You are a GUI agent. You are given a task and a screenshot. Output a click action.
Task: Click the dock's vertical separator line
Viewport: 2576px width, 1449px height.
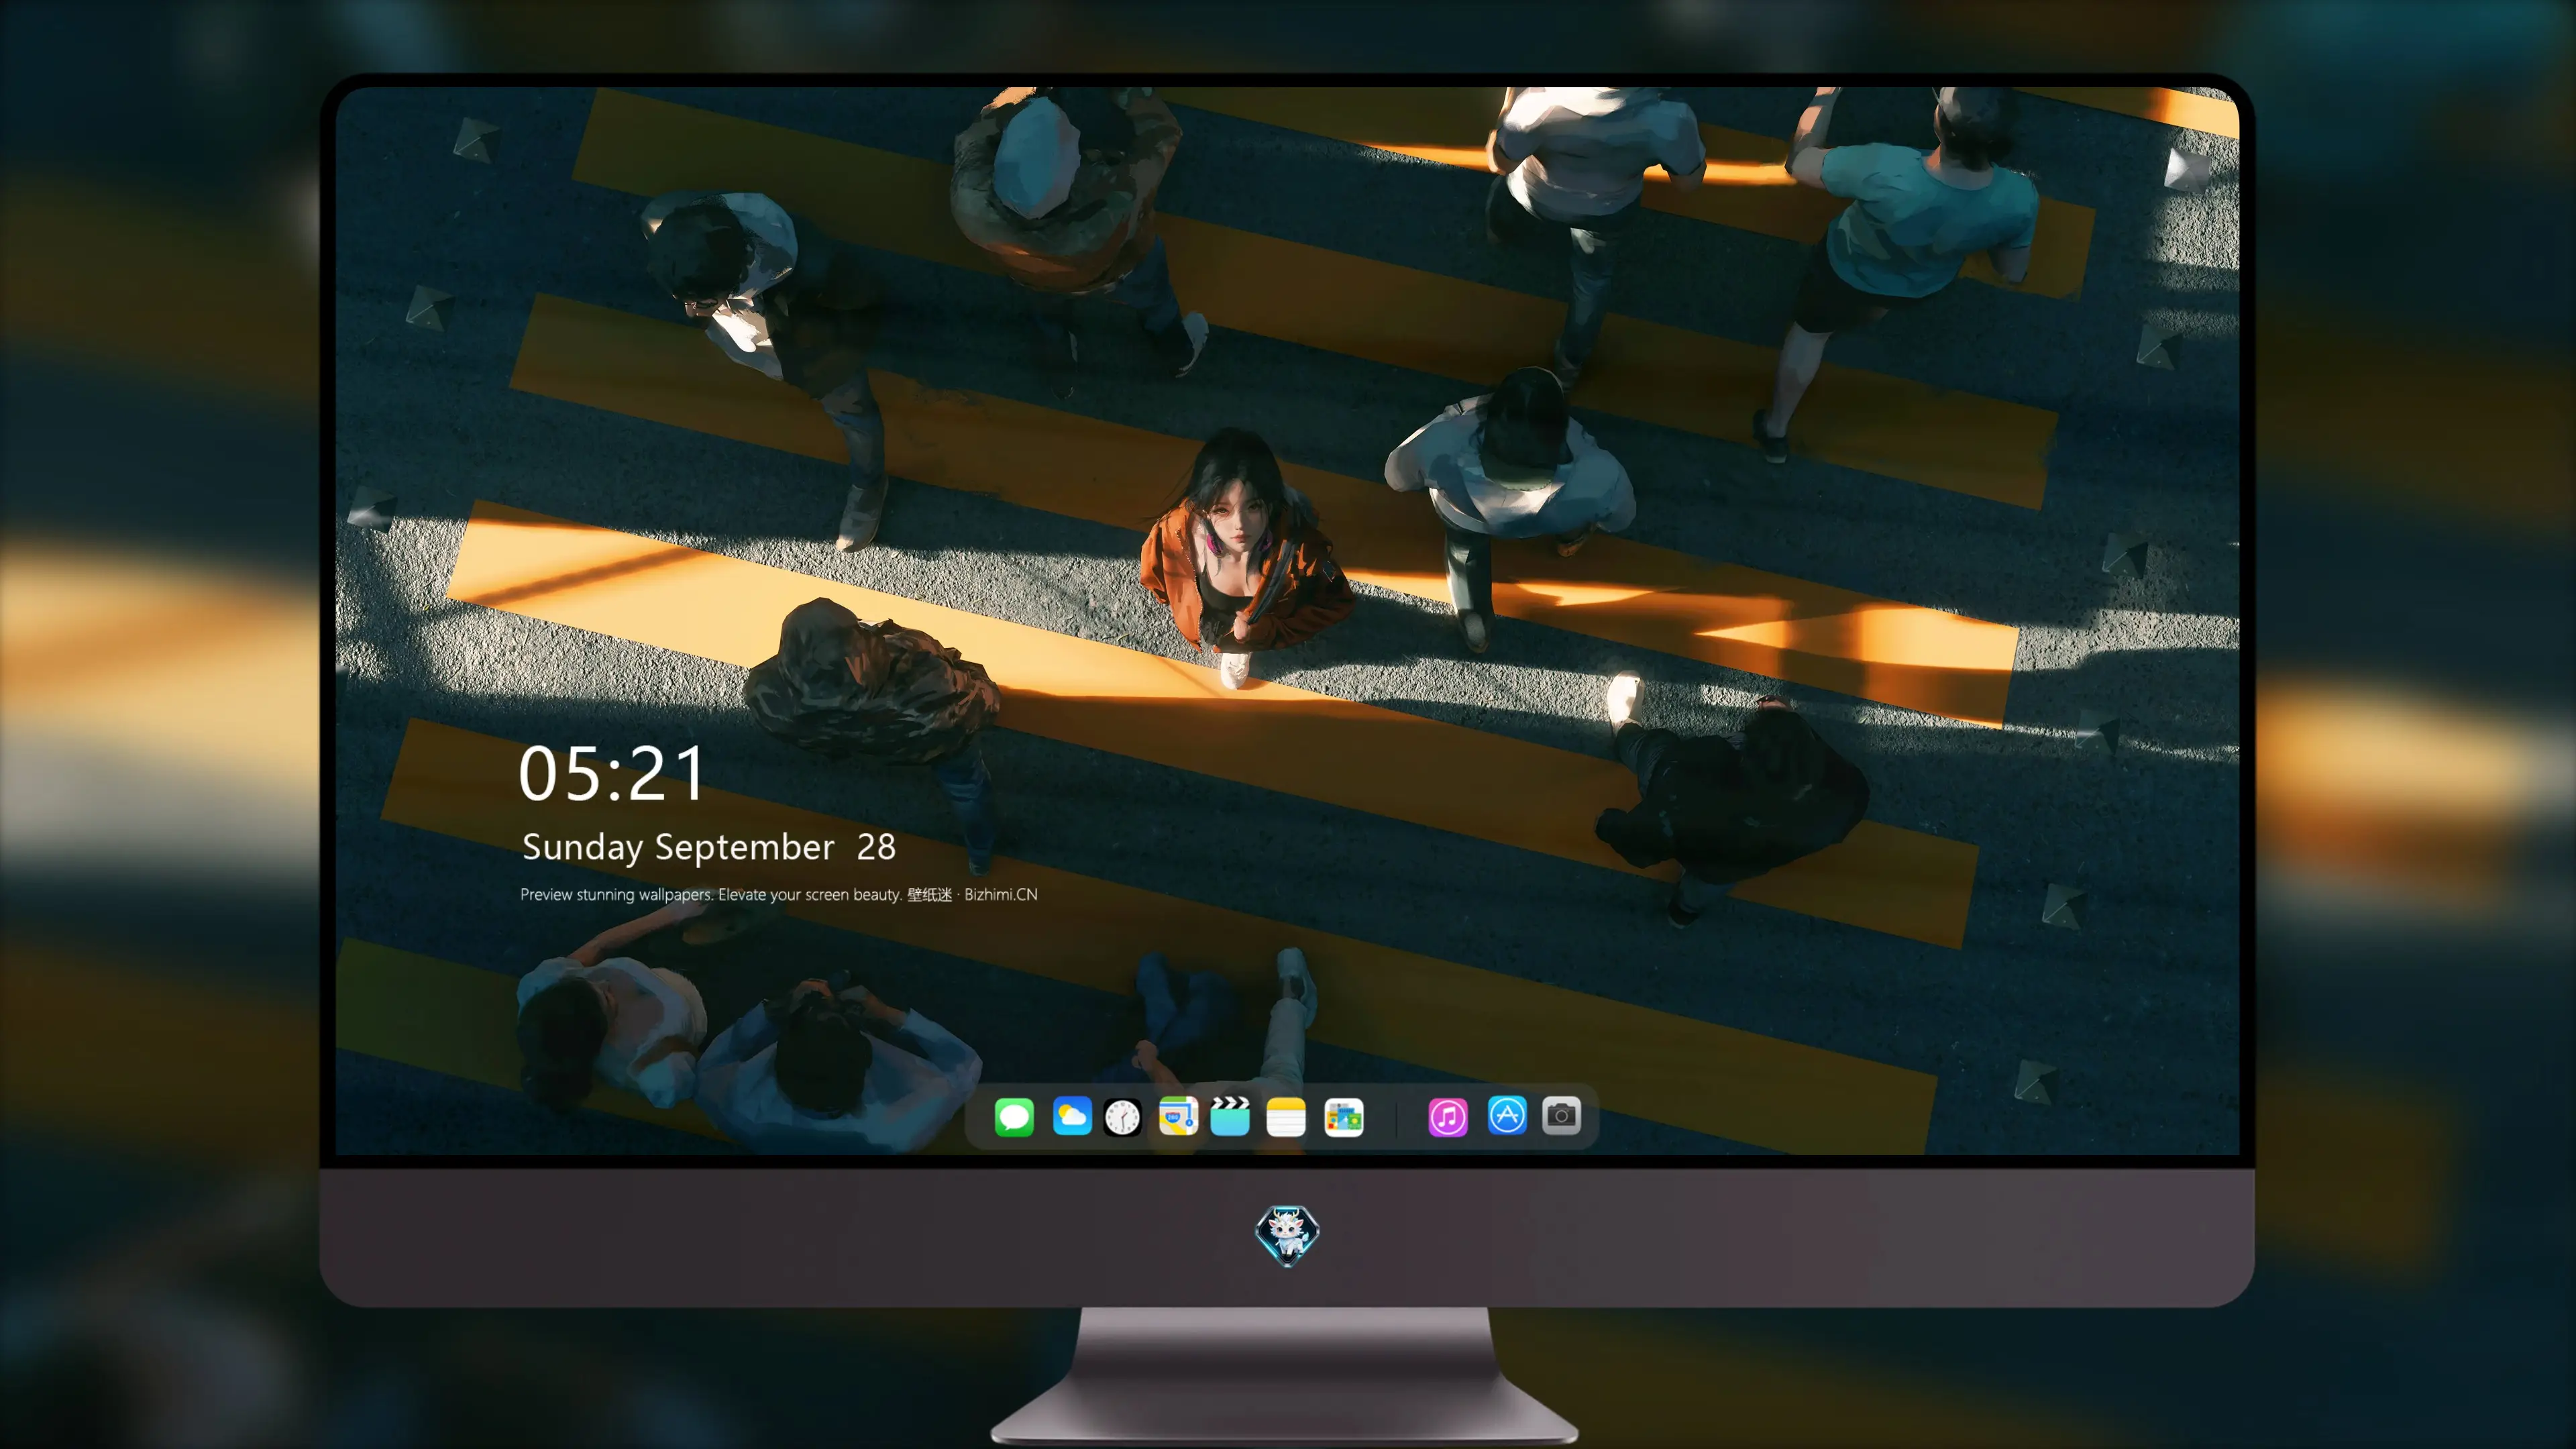point(1396,1116)
